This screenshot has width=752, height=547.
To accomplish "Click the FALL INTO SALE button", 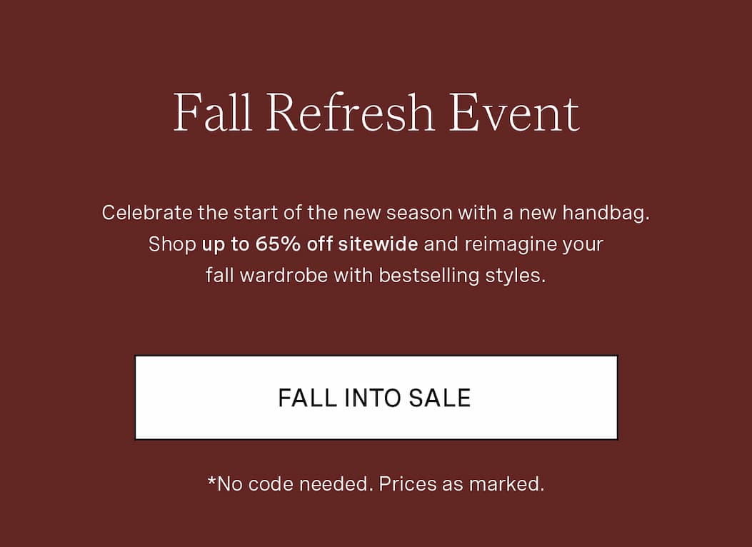I will (x=376, y=398).
